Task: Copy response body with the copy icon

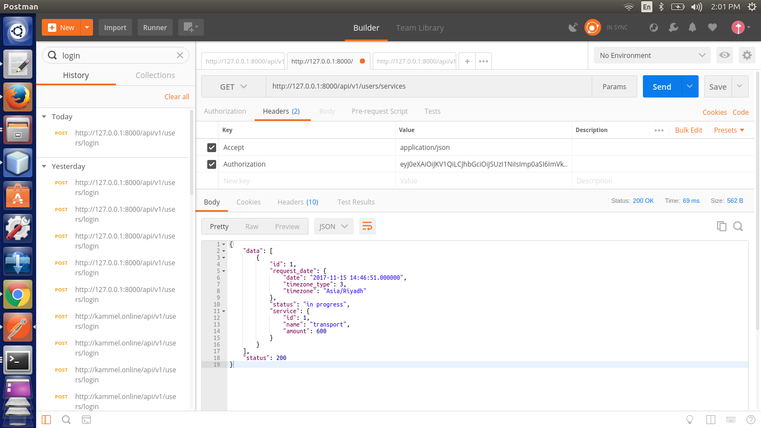Action: (x=721, y=226)
